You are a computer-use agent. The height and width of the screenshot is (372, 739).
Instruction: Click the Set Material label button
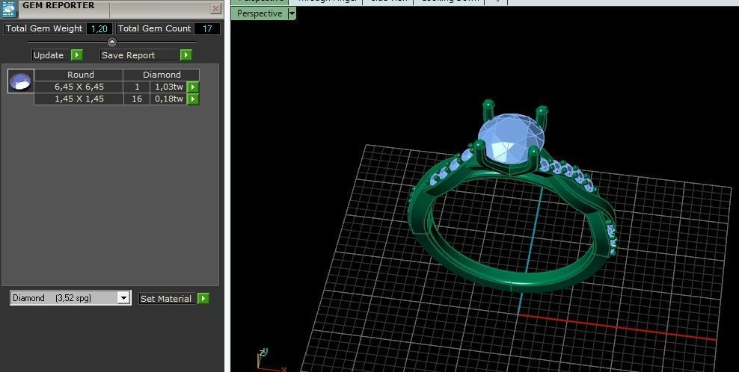pyautogui.click(x=168, y=299)
